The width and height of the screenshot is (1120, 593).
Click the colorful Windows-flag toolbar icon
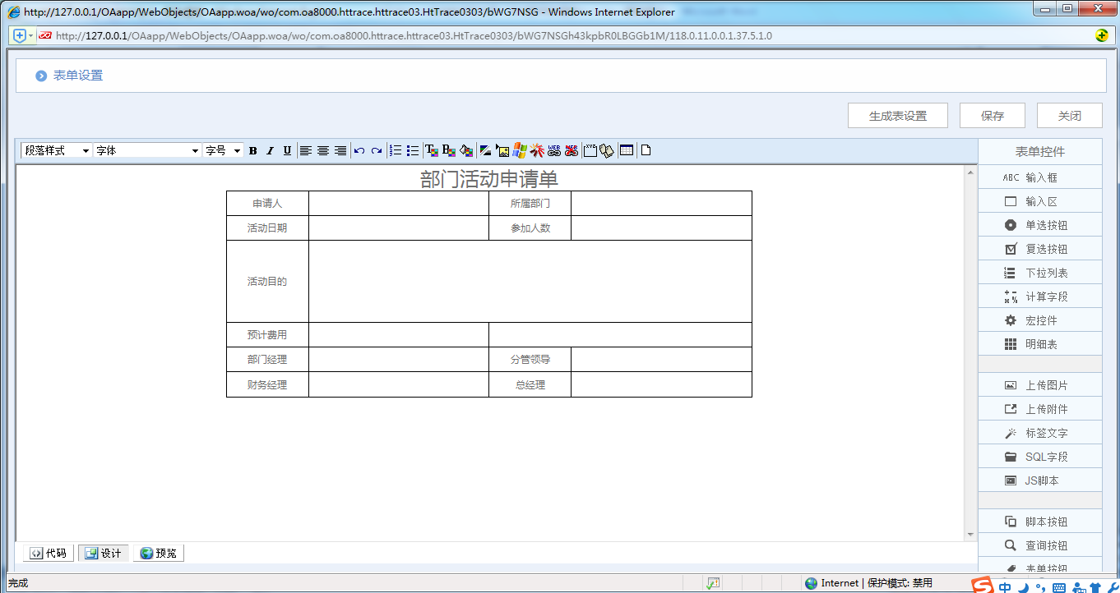pos(520,150)
